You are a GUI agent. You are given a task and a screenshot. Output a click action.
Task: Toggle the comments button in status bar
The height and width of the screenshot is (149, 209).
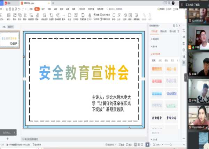pos(129,144)
